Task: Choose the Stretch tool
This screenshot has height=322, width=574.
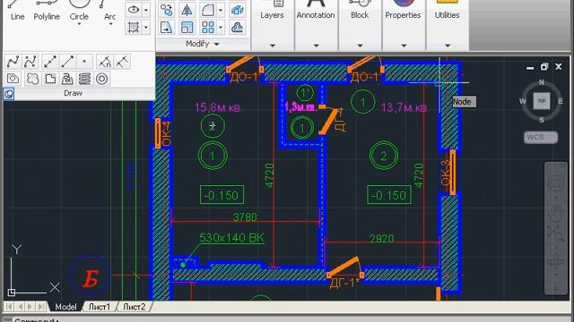Action: 167,28
